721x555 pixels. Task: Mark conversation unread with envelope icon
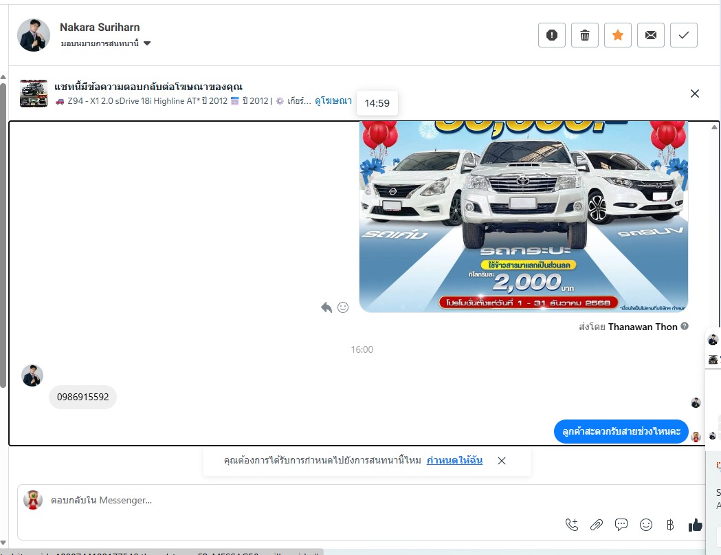[x=651, y=35]
